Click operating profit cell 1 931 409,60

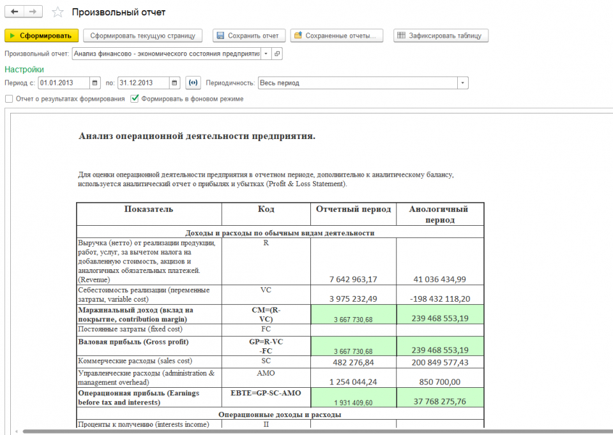click(x=353, y=397)
